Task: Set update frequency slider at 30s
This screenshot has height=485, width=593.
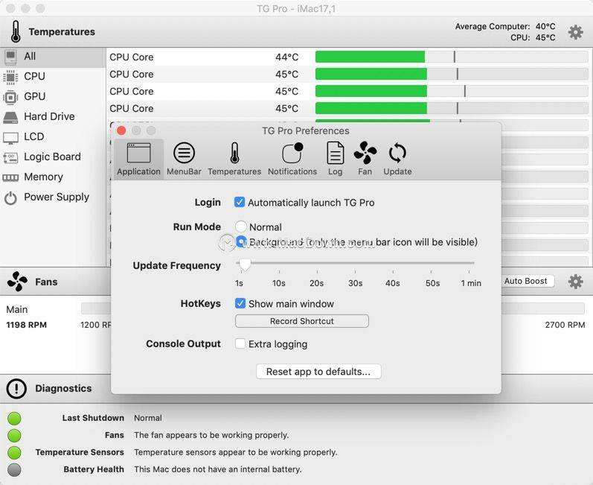Action: [355, 263]
